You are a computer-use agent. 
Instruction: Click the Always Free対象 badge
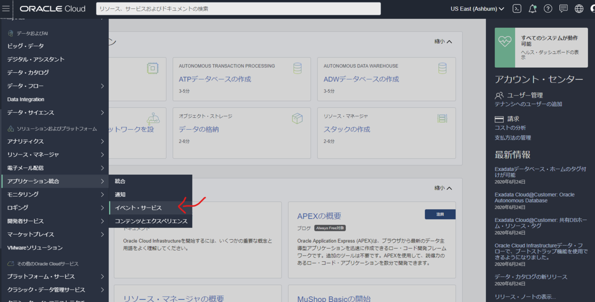pos(329,228)
